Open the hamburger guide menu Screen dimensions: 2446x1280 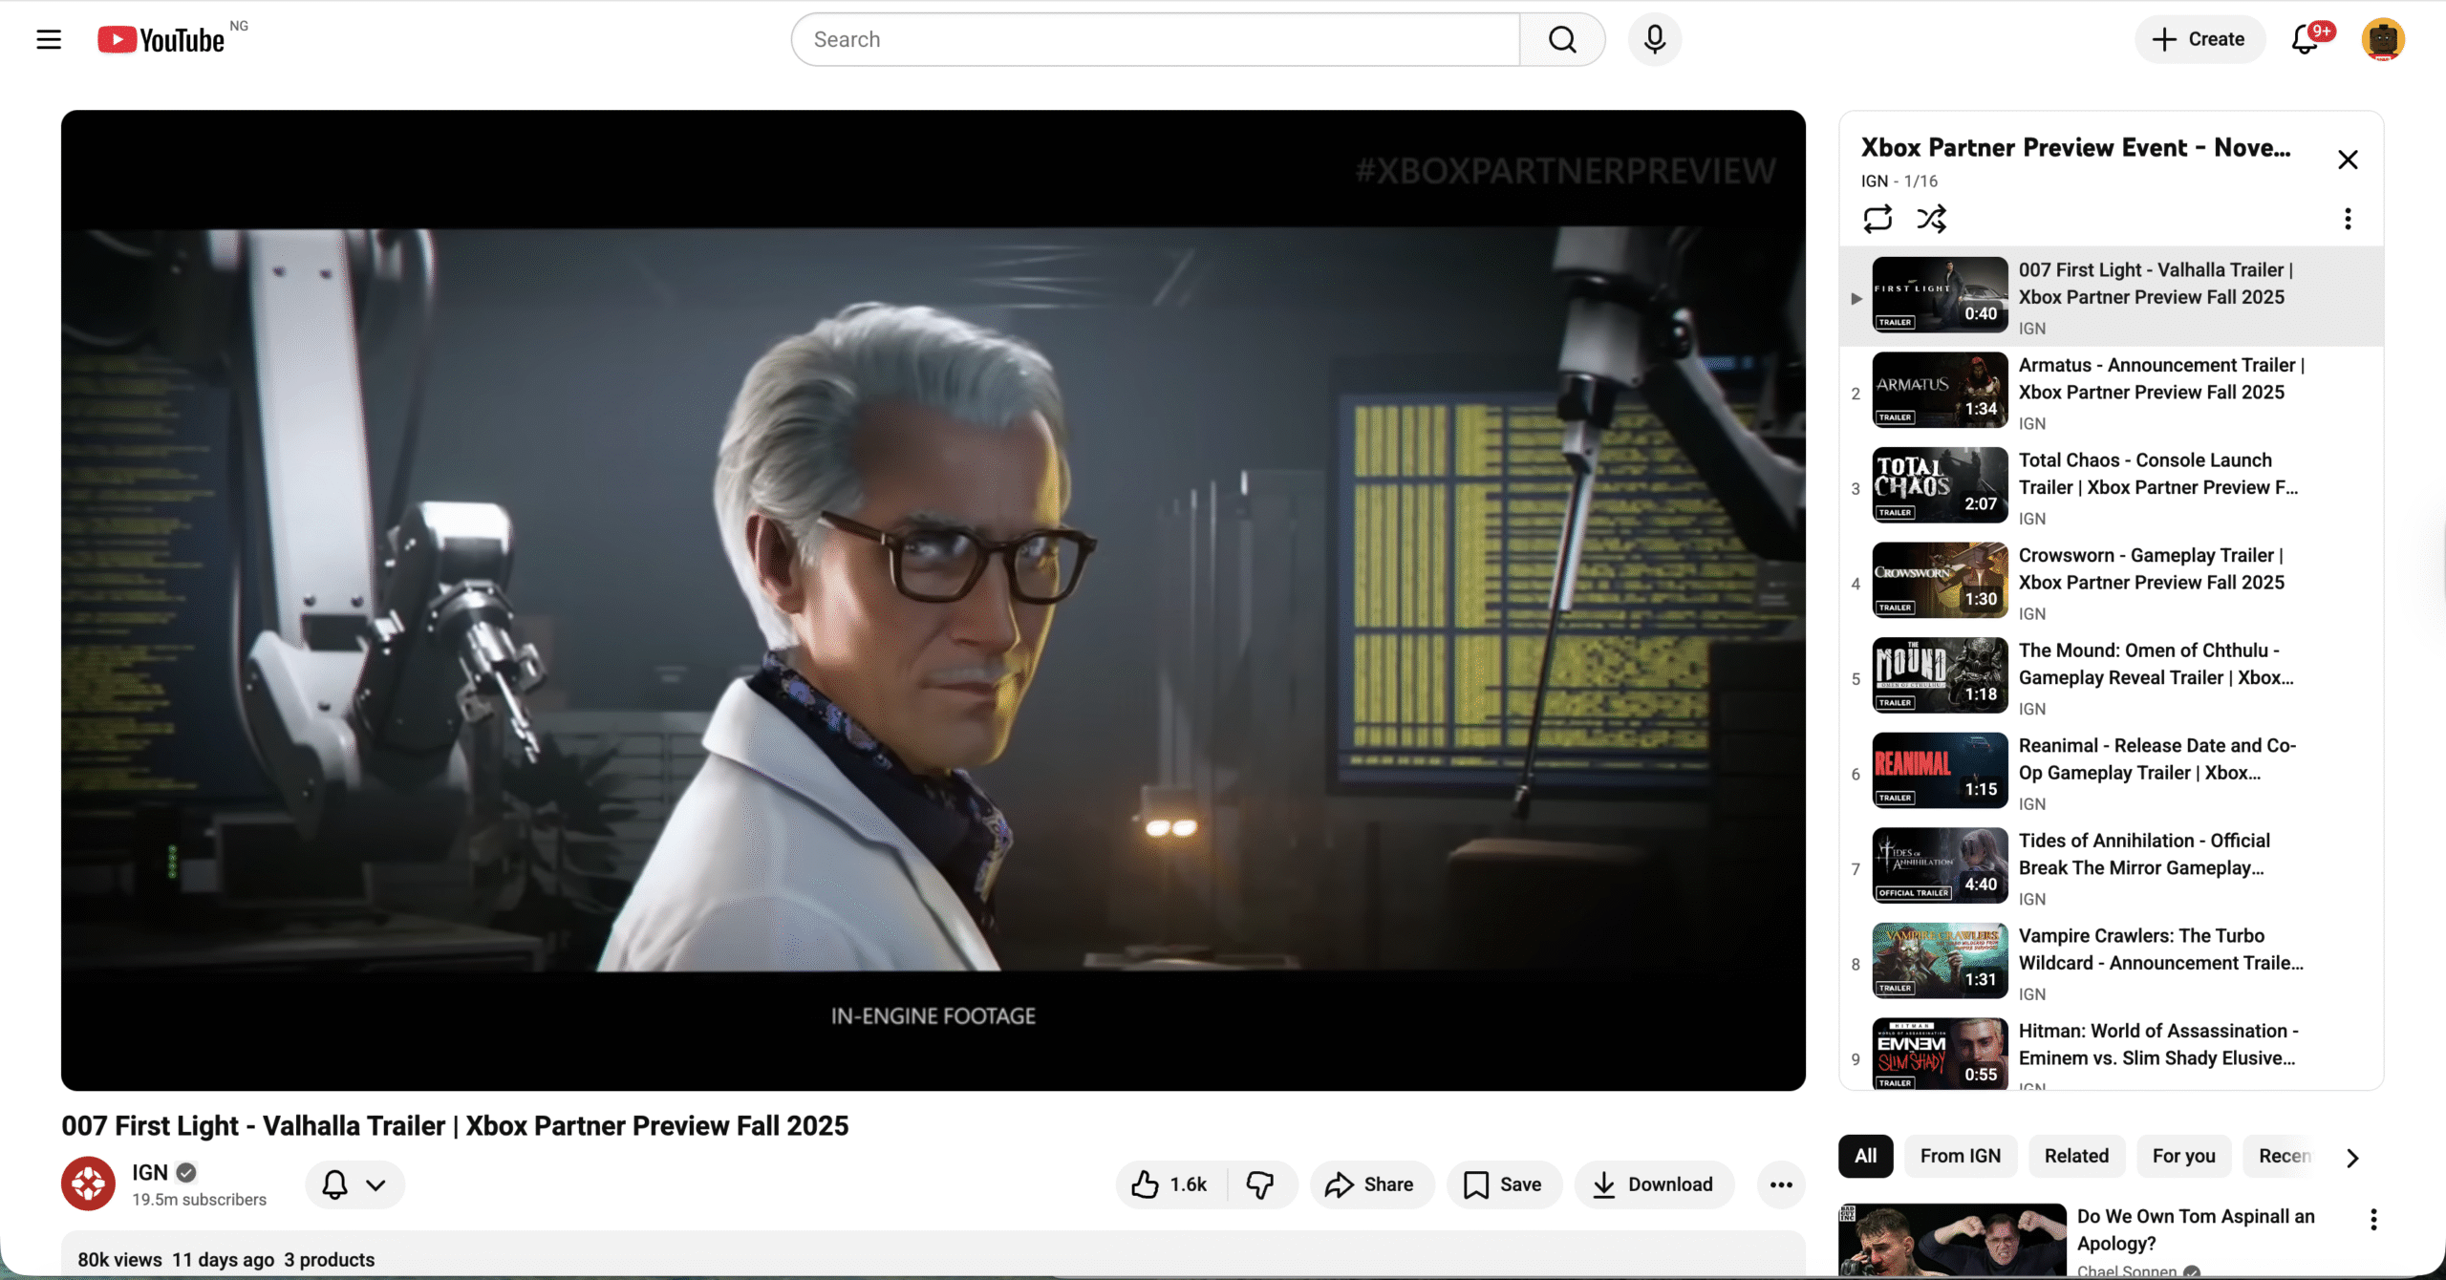[48, 38]
